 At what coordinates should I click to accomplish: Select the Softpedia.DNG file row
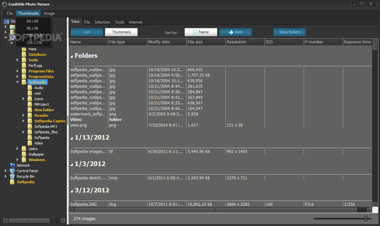[x=220, y=204]
